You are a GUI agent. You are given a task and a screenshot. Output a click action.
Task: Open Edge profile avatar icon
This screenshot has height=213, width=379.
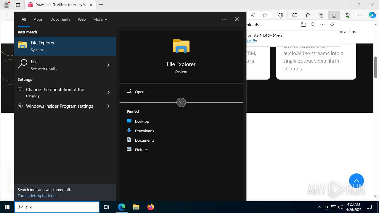pos(7,5)
